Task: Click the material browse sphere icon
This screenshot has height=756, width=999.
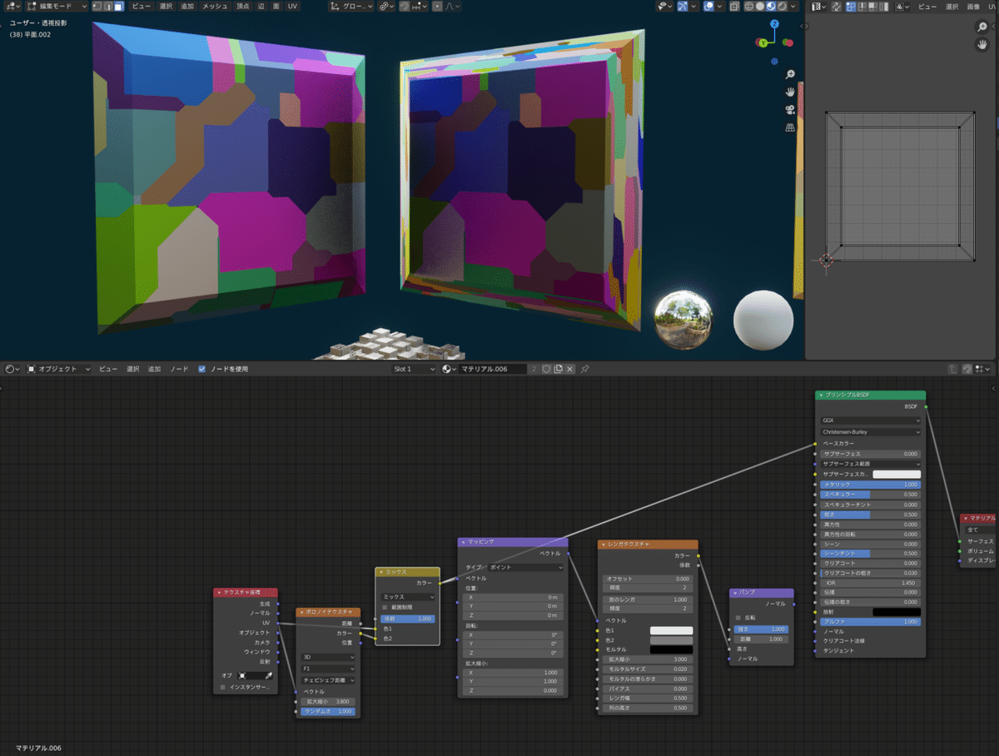Action: [448, 369]
